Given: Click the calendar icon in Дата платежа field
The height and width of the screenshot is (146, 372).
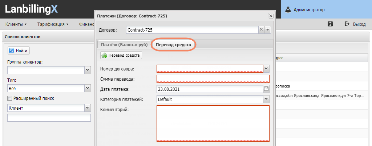Looking at the screenshot, I should click(x=266, y=89).
